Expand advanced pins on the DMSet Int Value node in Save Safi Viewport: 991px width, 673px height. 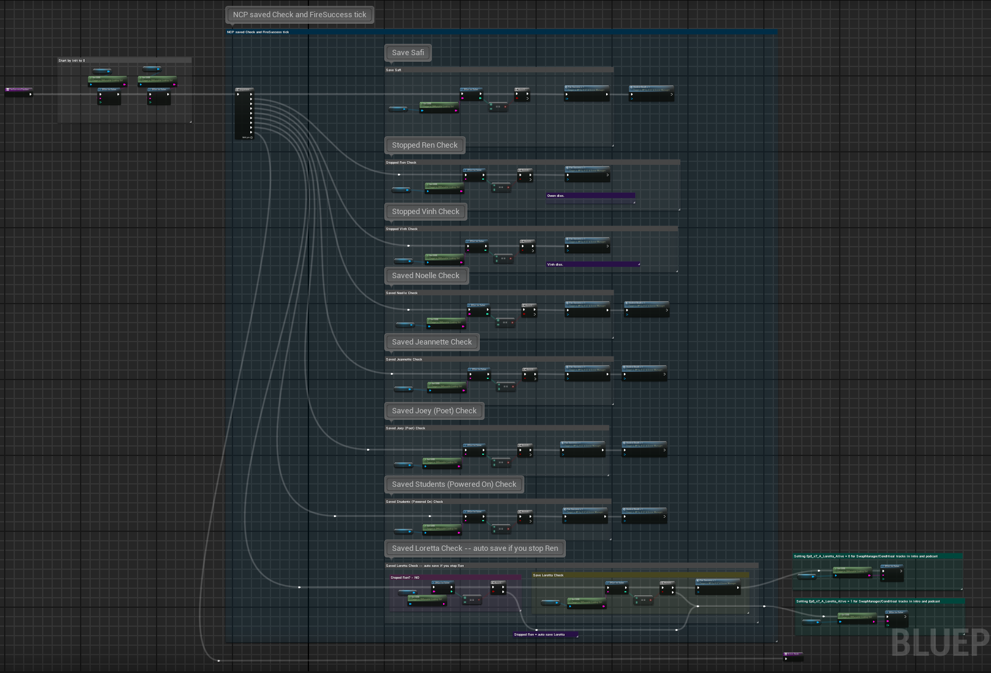tap(471, 101)
